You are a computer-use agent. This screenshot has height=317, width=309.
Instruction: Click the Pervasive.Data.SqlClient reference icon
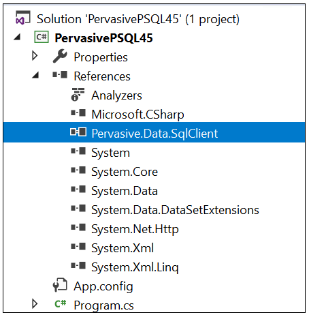pyautogui.click(x=78, y=132)
